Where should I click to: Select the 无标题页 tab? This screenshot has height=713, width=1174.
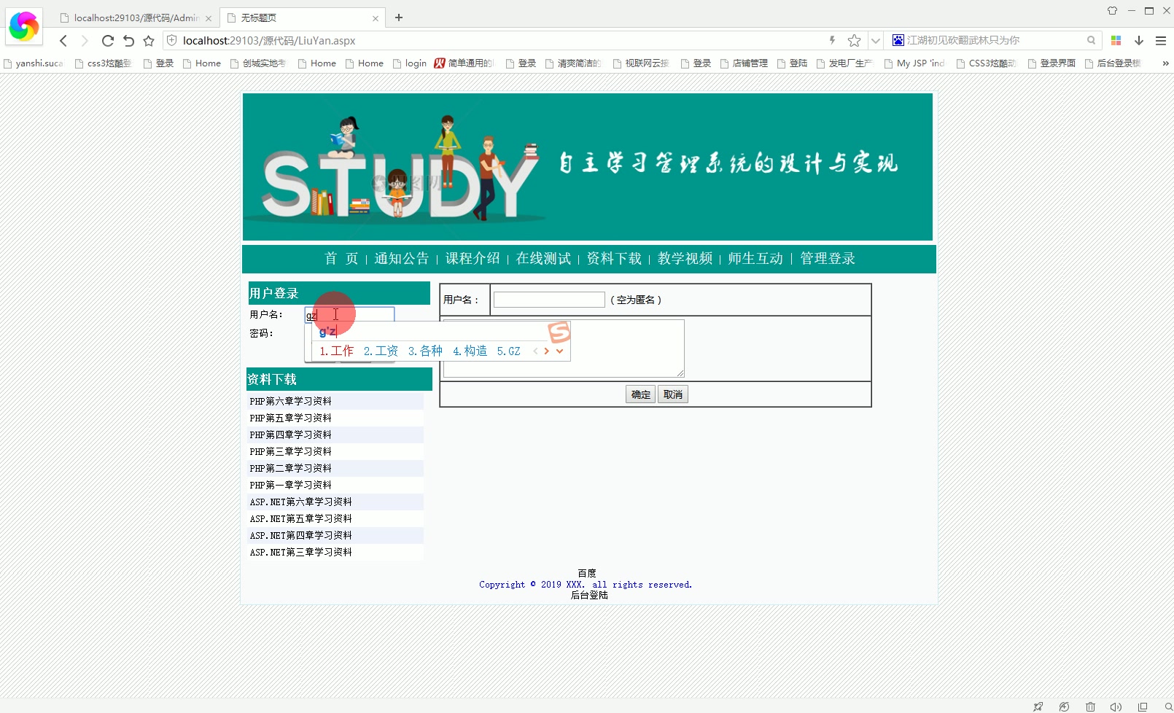(302, 17)
